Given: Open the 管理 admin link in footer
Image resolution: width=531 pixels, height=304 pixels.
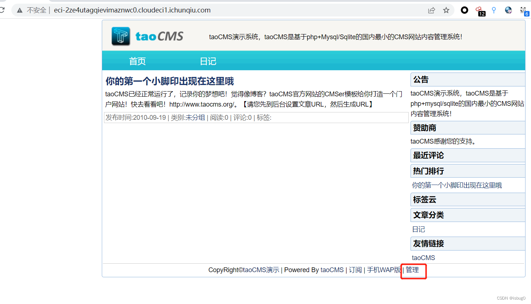Looking at the screenshot, I should click(x=412, y=270).
